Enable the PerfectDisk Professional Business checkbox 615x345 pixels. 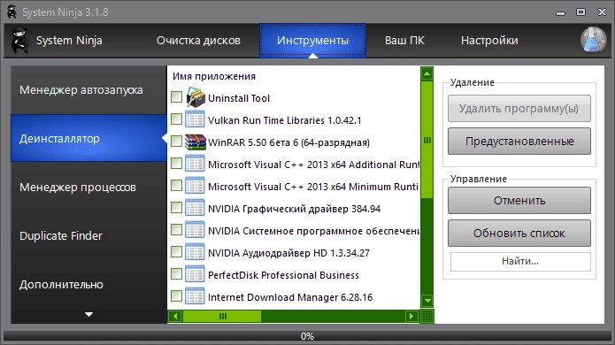tap(176, 273)
